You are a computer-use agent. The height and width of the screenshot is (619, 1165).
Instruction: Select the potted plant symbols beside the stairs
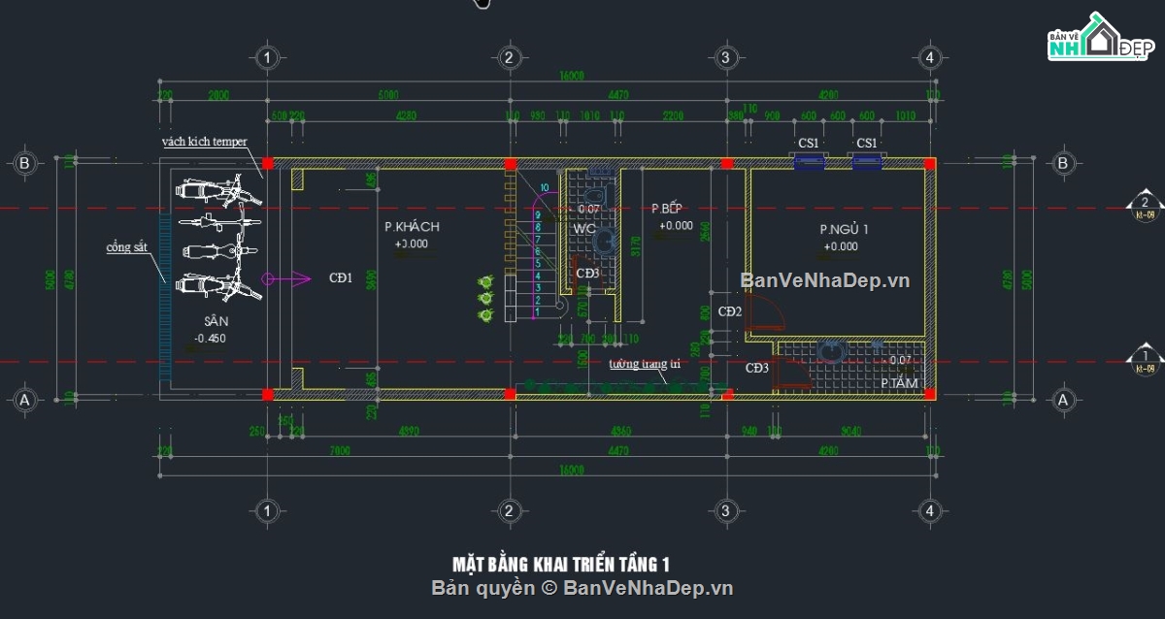point(484,299)
